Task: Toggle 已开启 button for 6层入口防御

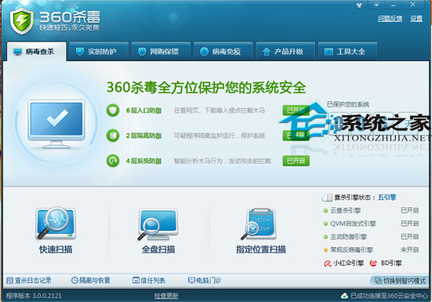Action: point(296,111)
